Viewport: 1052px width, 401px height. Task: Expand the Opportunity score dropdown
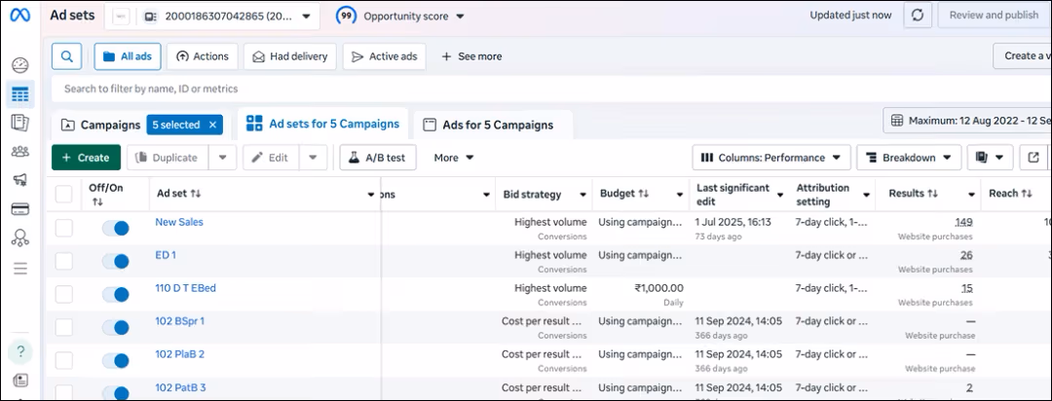[x=460, y=17]
